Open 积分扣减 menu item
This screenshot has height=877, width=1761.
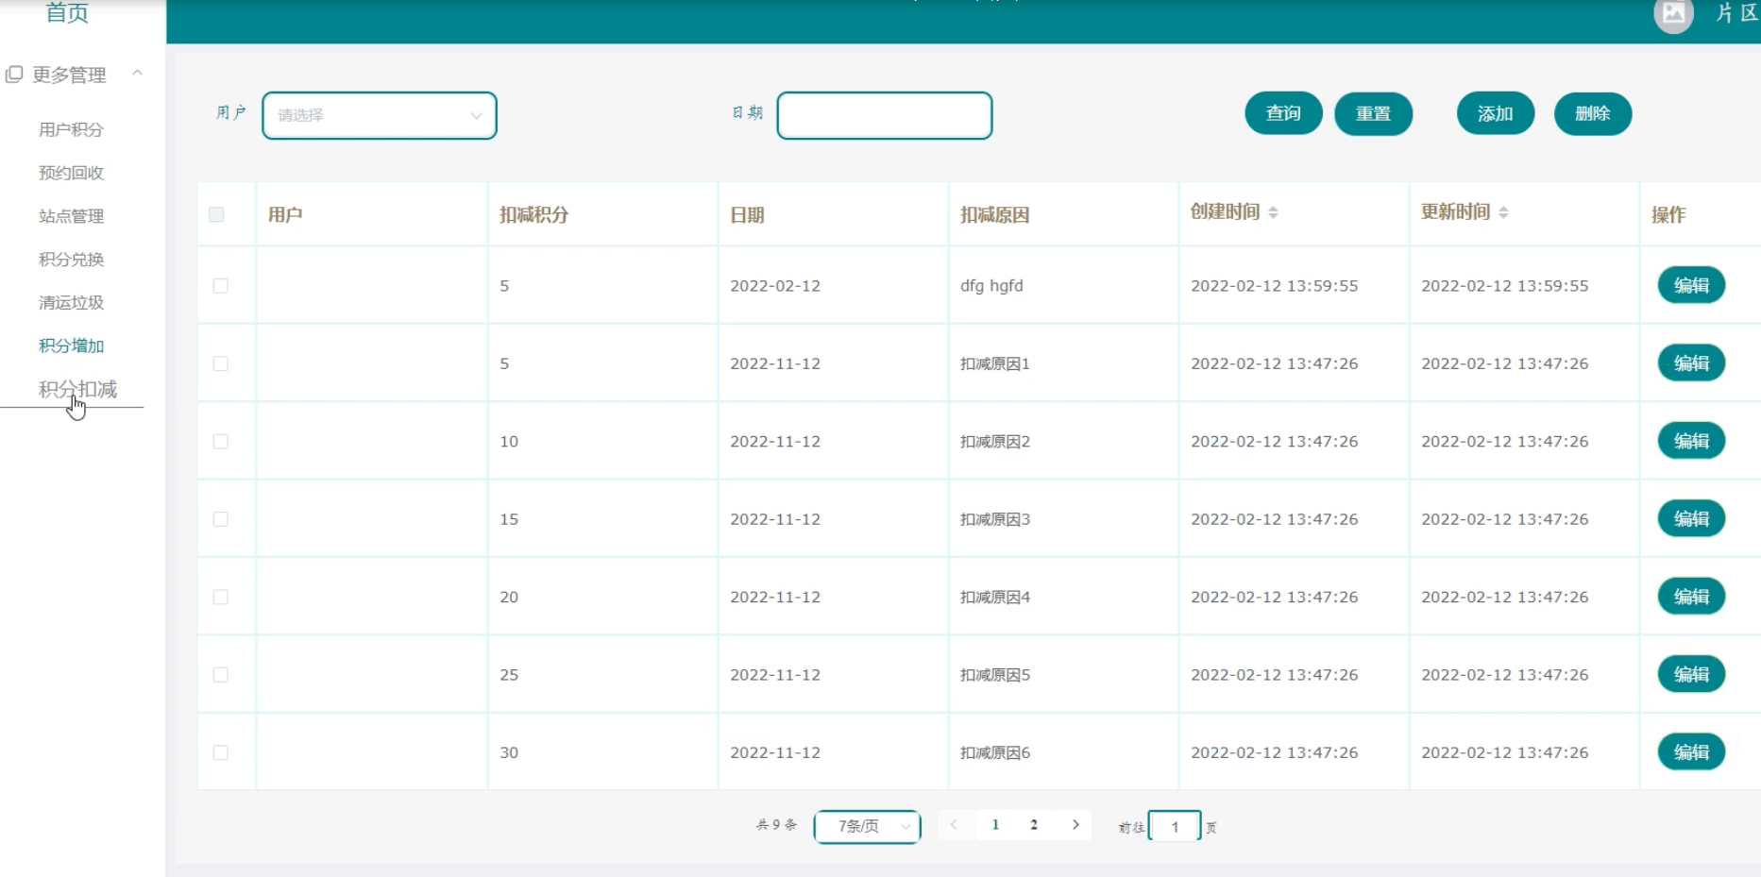point(77,389)
